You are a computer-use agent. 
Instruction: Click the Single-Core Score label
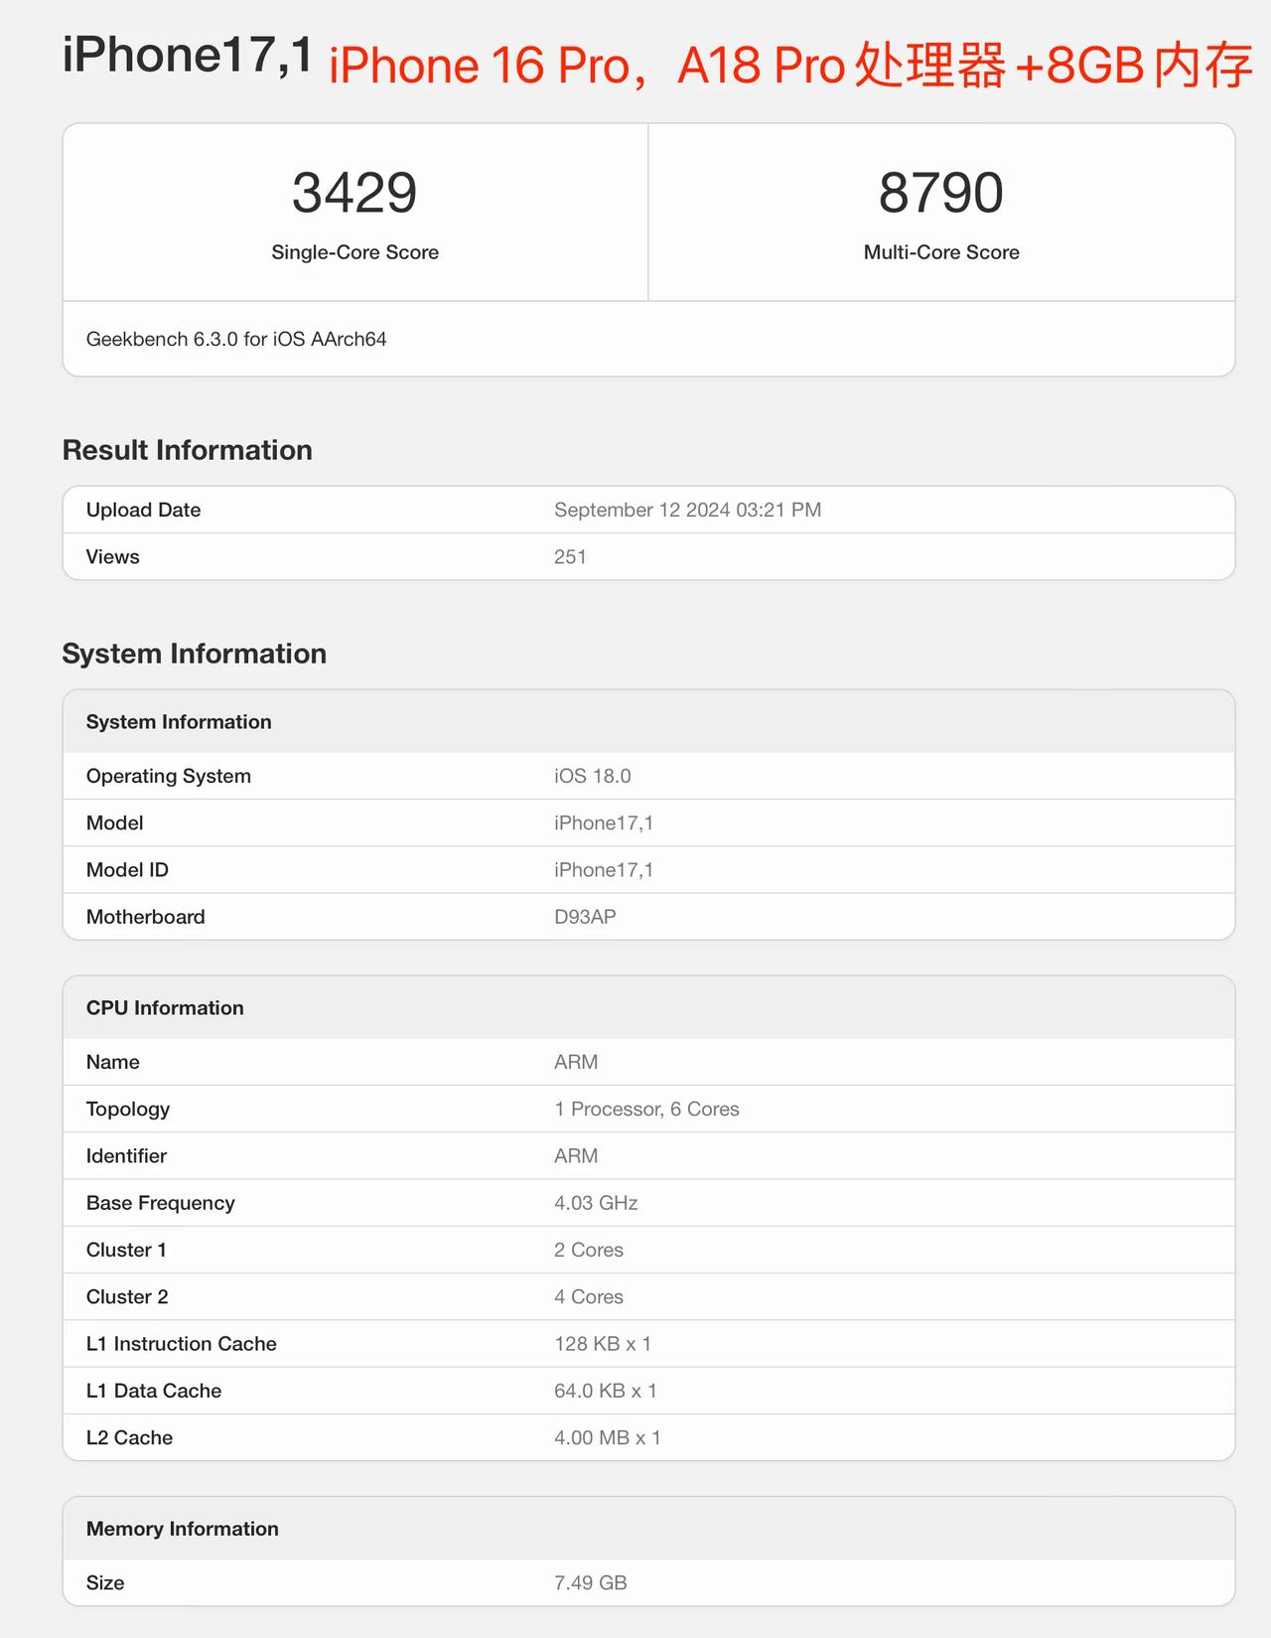tap(354, 252)
